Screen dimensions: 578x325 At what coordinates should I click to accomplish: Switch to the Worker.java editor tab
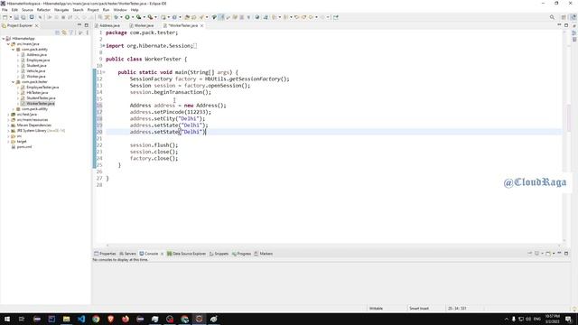[142, 25]
